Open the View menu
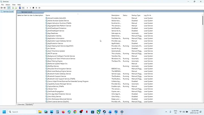Image resolution: width=204 pixels, height=115 pixels. [x=14, y=5]
